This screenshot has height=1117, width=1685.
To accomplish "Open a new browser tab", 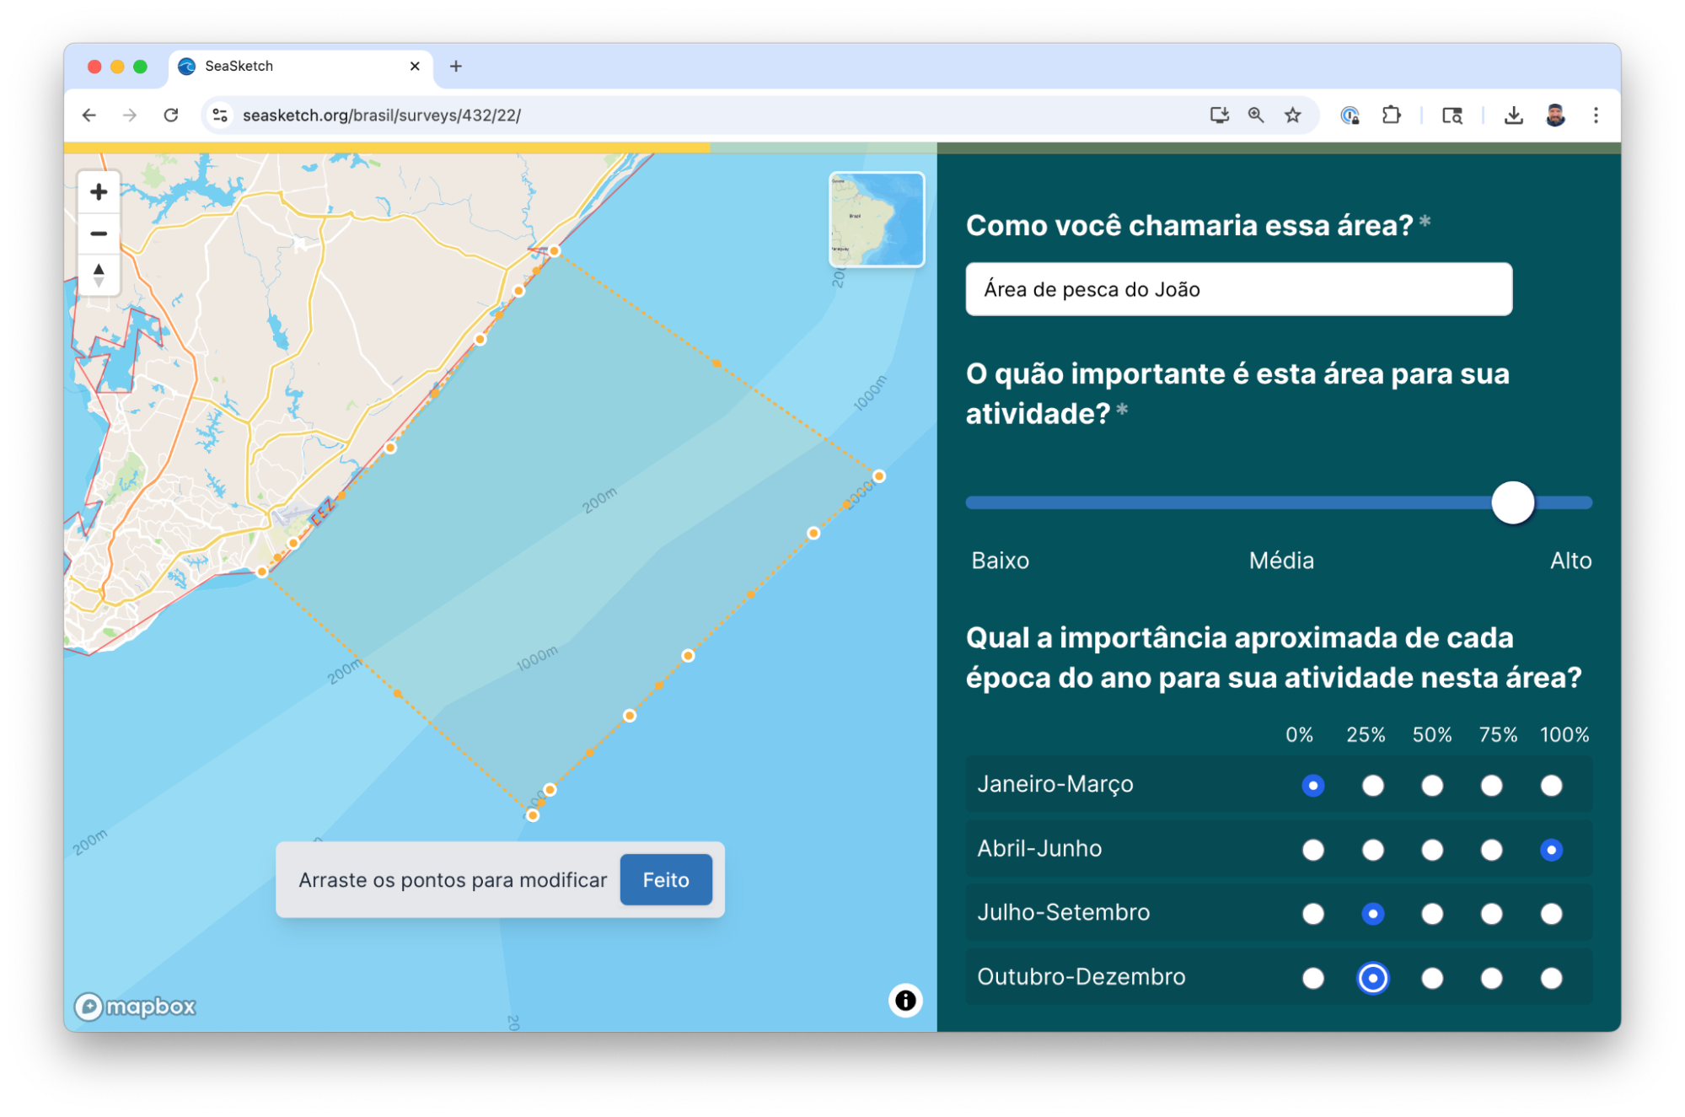I will [456, 67].
